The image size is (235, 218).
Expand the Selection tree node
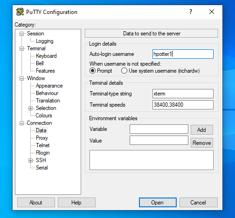[30, 108]
